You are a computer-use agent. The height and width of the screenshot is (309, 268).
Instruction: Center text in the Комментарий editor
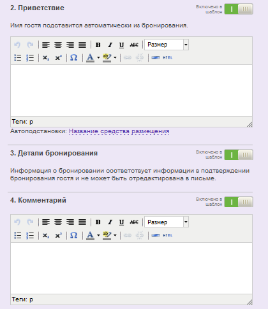[58, 222]
